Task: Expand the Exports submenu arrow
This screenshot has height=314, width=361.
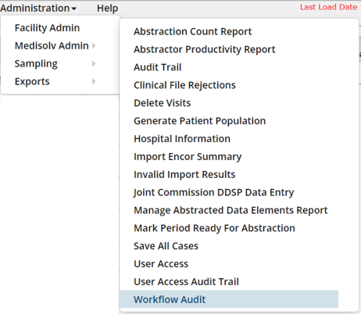Action: pyautogui.click(x=94, y=81)
